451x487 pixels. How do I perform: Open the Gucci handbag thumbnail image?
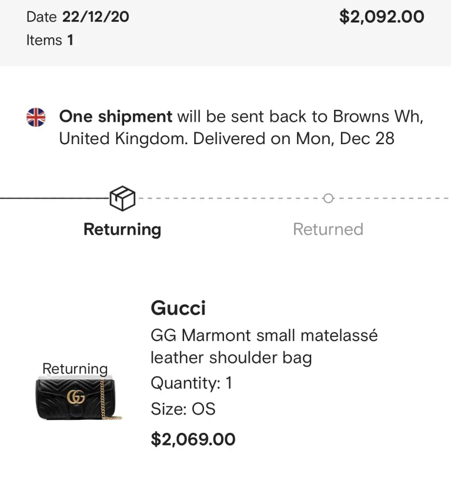point(78,398)
